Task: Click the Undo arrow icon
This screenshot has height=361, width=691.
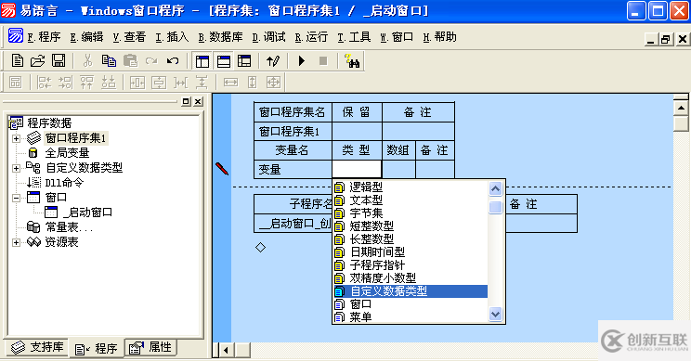Action: click(173, 60)
